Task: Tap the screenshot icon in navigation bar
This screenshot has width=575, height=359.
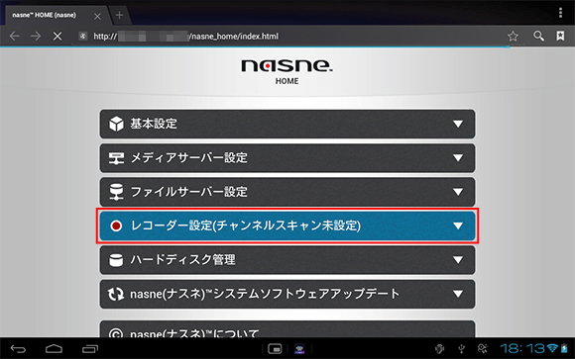Action: tap(275, 349)
